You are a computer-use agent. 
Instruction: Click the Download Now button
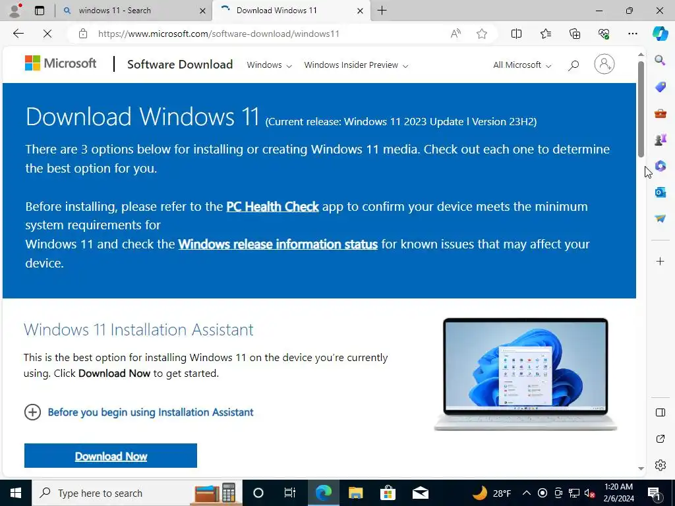tap(111, 456)
